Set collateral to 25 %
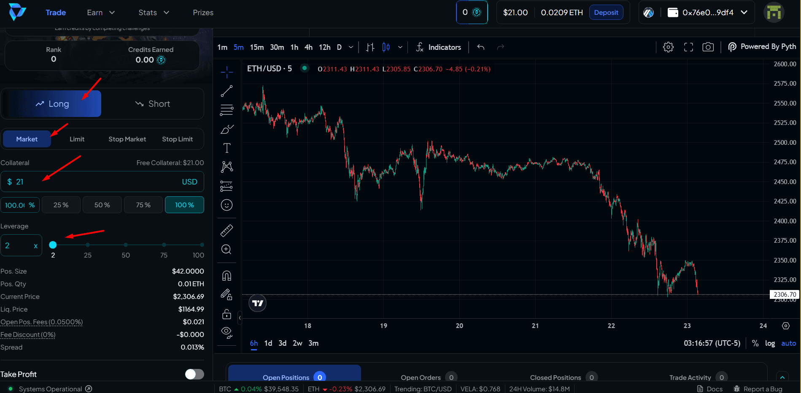This screenshot has height=393, width=801. pos(61,205)
